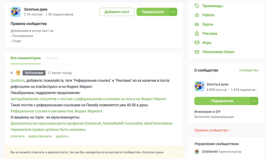Switch to Все комментарии tab

(x=25, y=58)
